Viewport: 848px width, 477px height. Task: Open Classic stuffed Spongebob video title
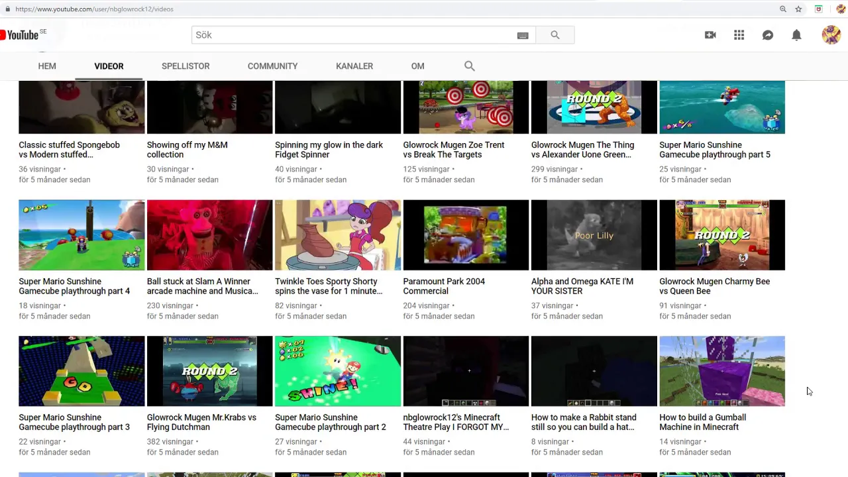69,150
